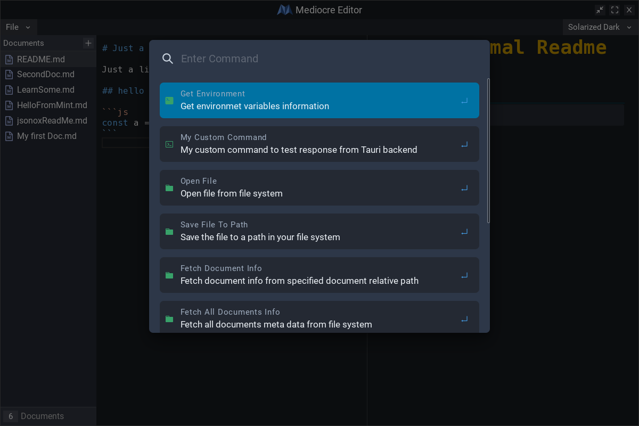Image resolution: width=639 pixels, height=426 pixels.
Task: Click the markdown file icon of jsonoxReadMe.md
Action: click(x=9, y=121)
